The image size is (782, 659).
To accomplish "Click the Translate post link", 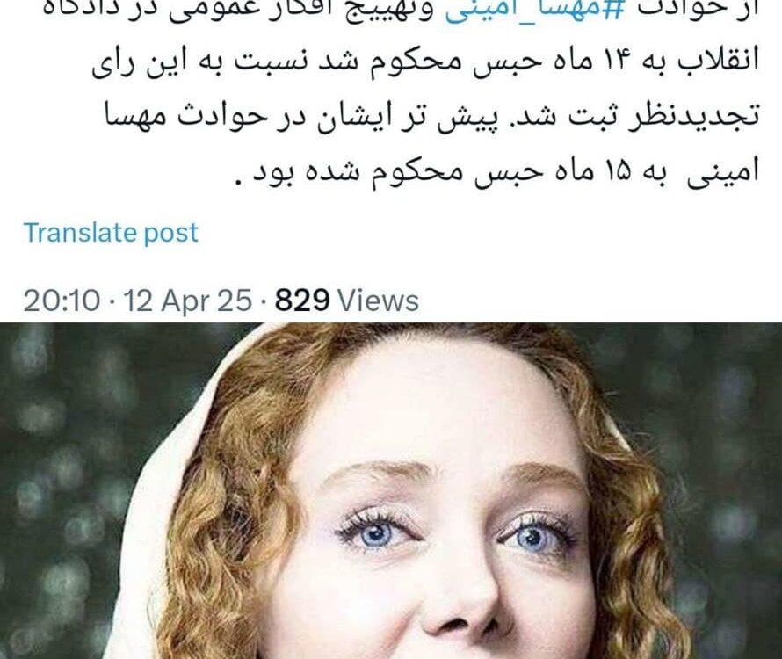I will 111,233.
